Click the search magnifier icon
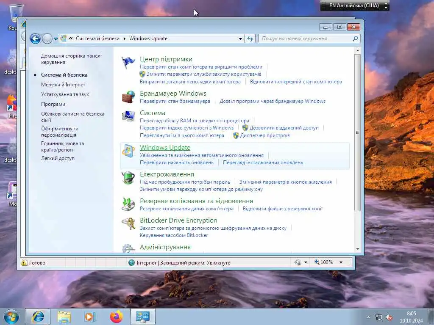Viewport: 434px width, 325px height. pyautogui.click(x=356, y=39)
